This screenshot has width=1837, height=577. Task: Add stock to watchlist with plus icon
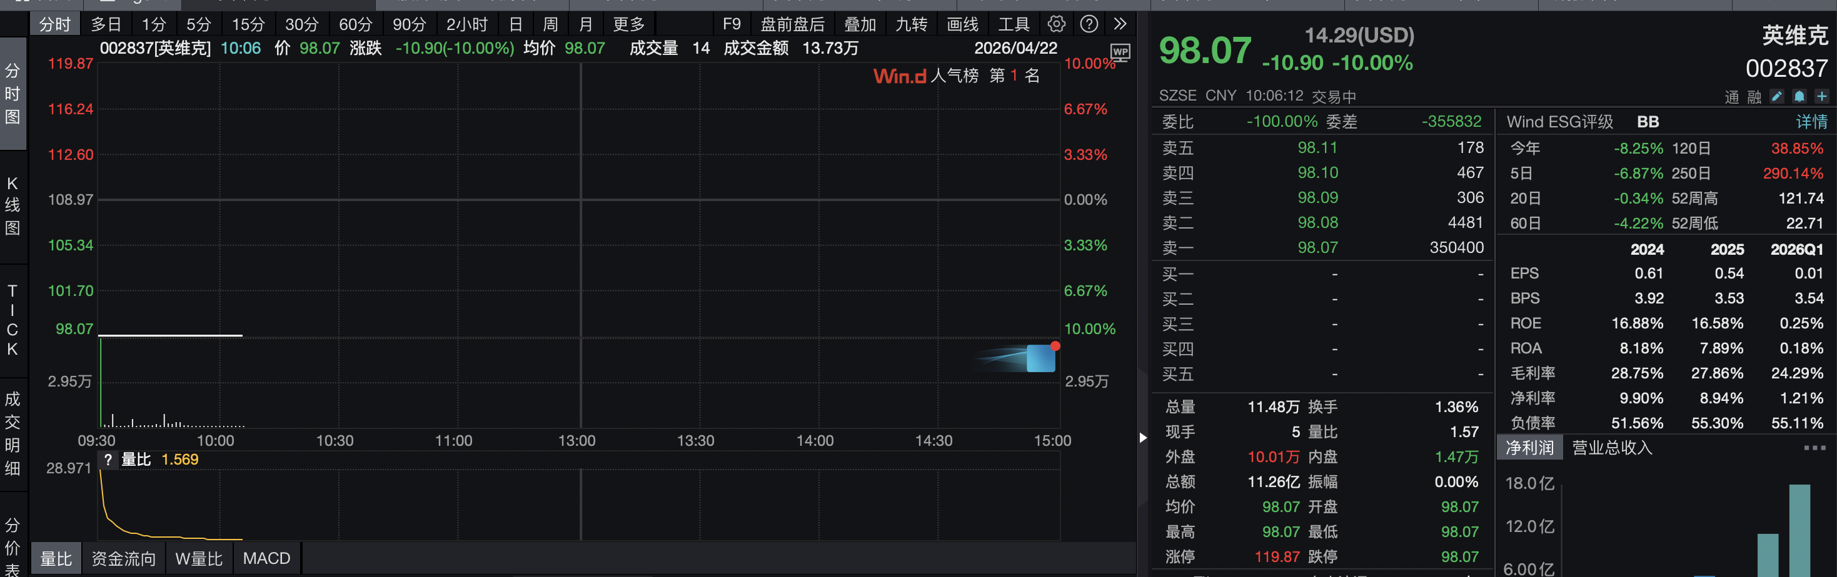point(1821,96)
